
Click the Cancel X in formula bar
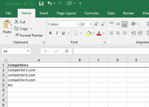(46, 51)
